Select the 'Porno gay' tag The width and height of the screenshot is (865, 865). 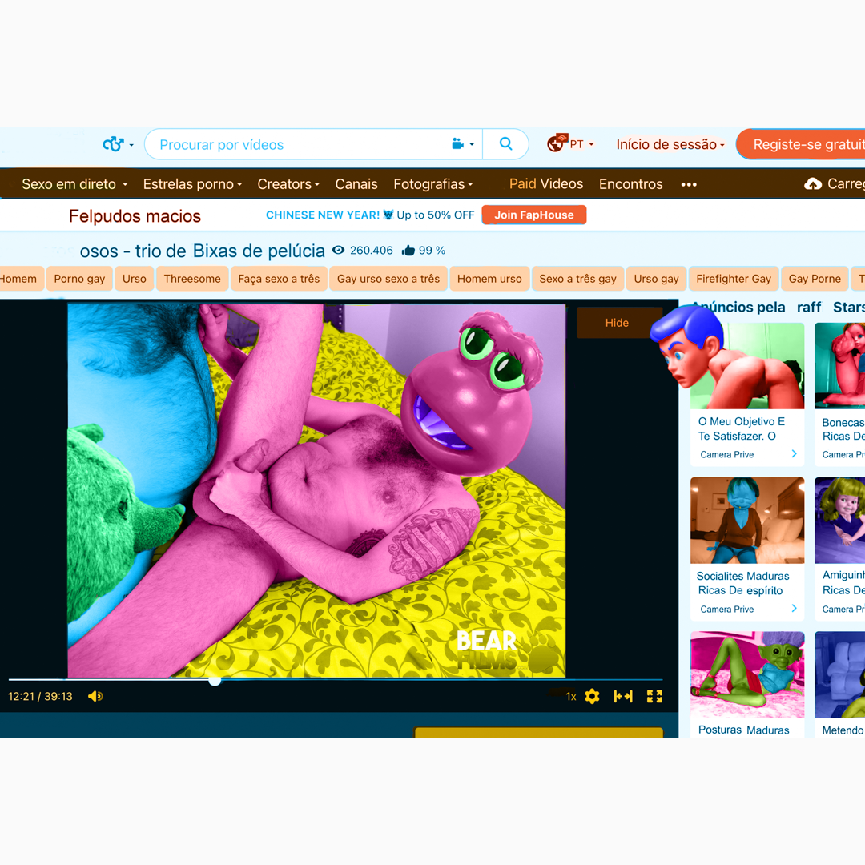tap(79, 279)
